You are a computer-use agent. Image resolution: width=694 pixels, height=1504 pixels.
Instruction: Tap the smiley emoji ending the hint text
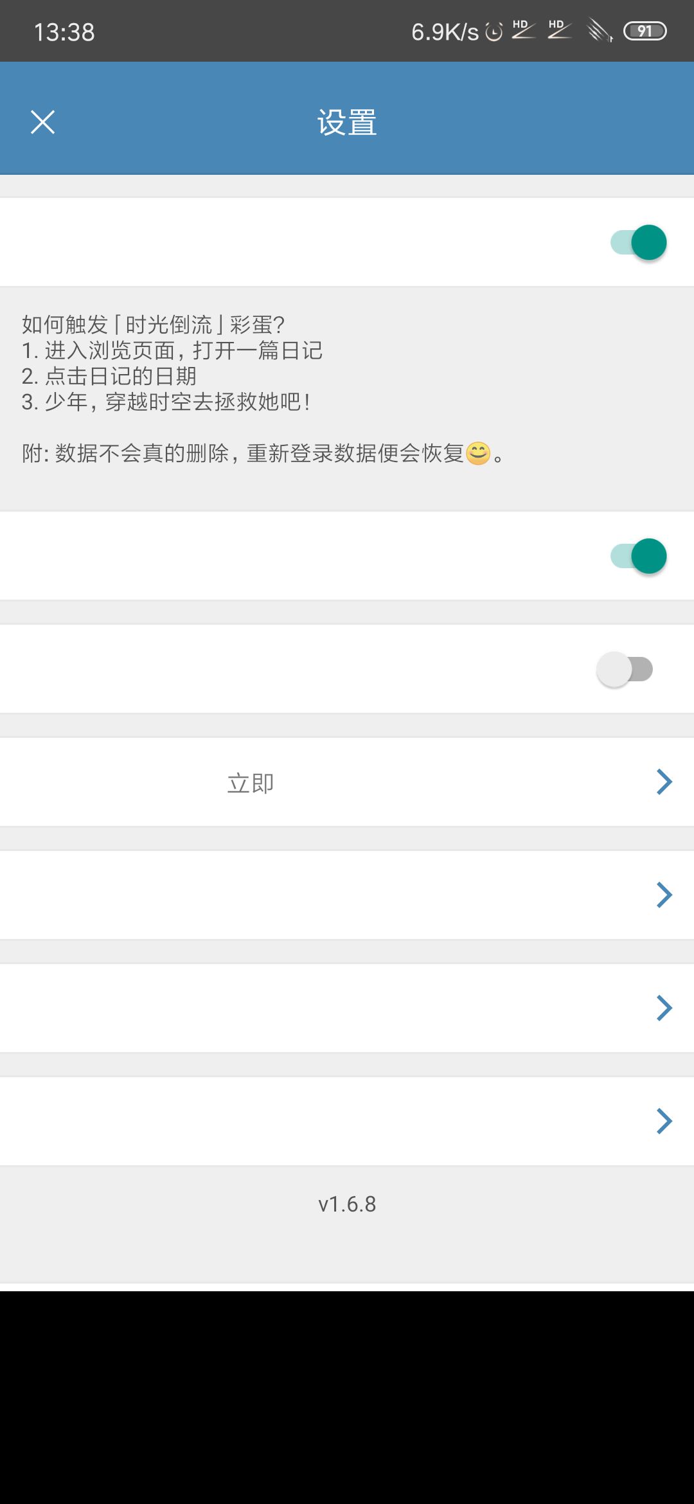click(478, 453)
